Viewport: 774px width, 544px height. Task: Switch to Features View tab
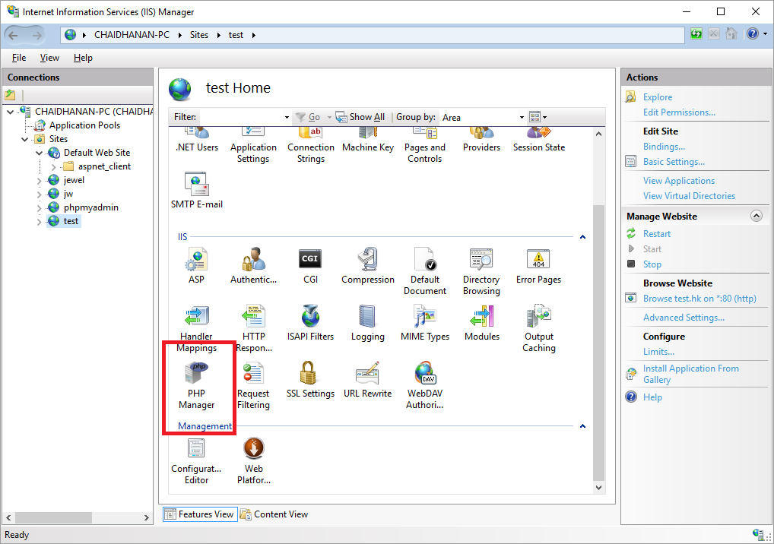(x=200, y=514)
